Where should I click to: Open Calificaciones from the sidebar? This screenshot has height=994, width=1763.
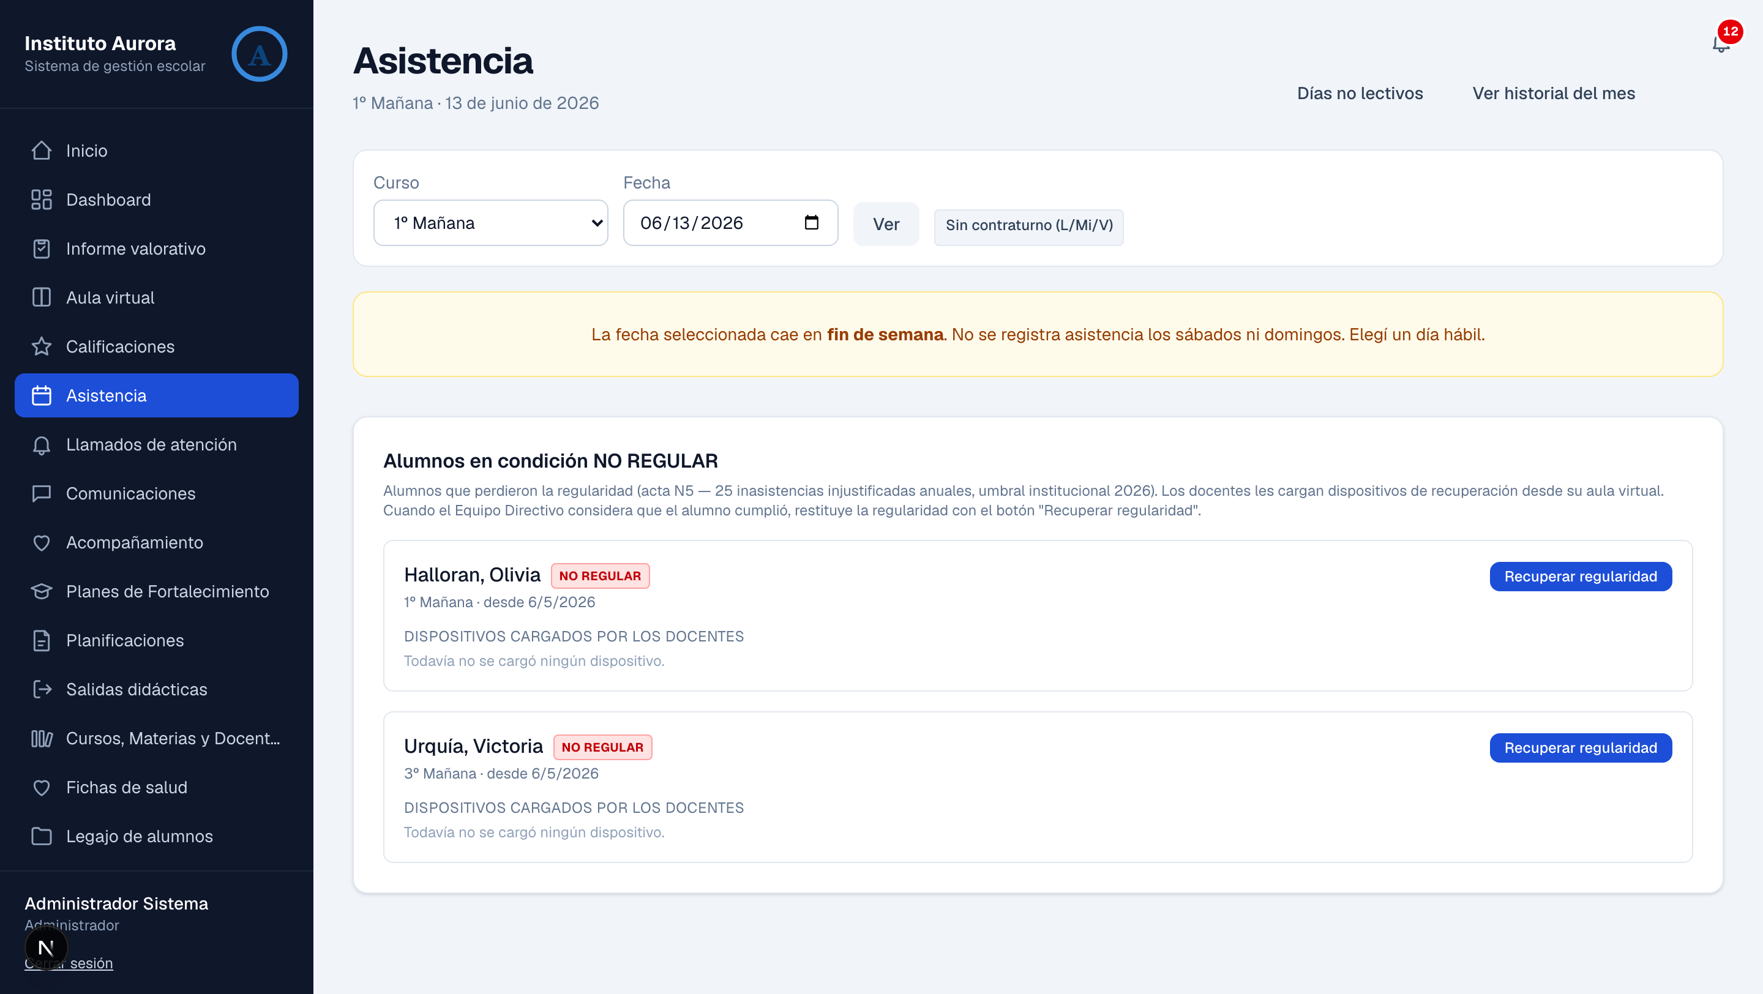pos(157,346)
